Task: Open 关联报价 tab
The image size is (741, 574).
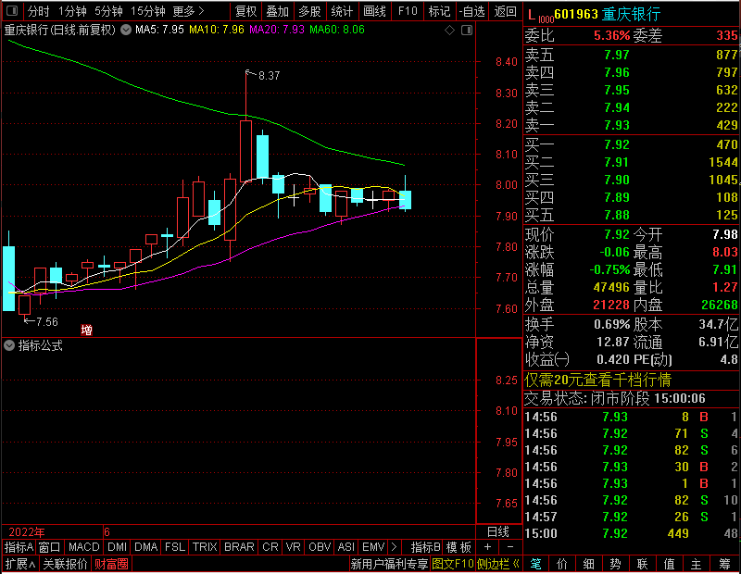Action: (65, 564)
